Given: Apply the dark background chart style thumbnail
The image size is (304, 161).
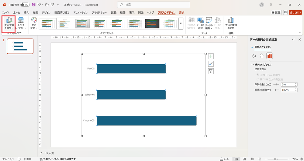Looking at the screenshot, I should 152,23.
